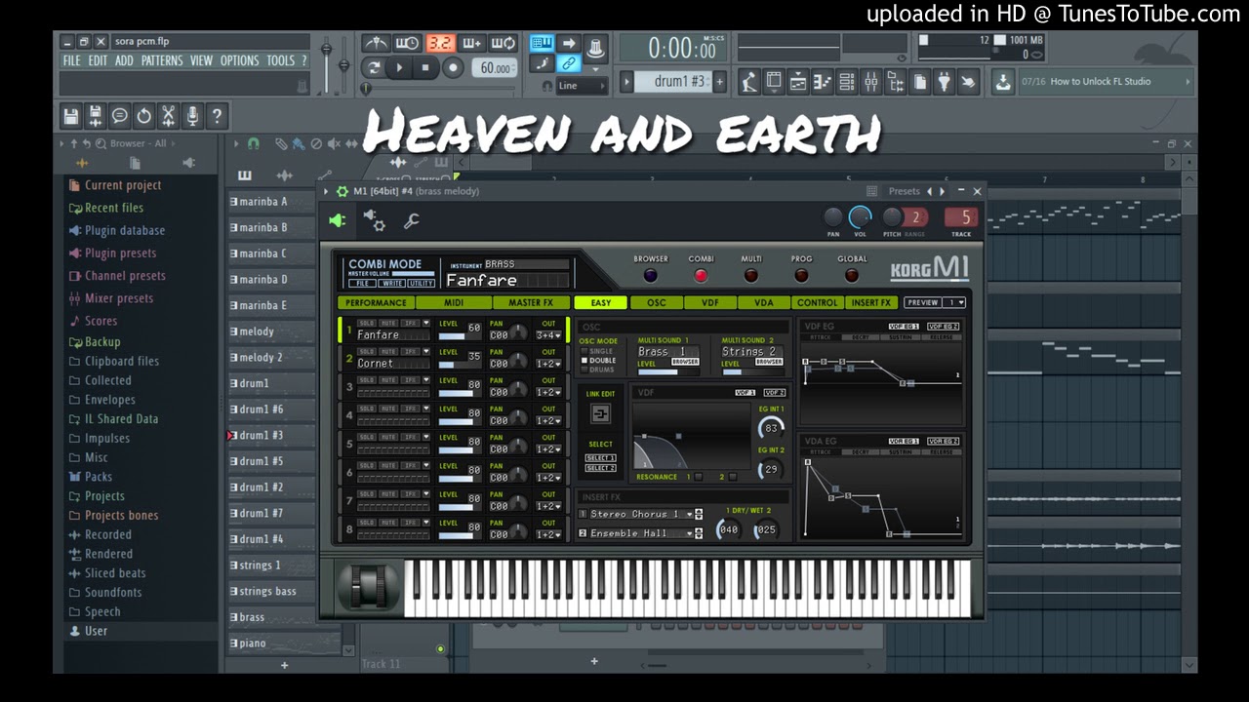Image resolution: width=1249 pixels, height=702 pixels.
Task: Click the VDF EG 2 button
Action: [x=943, y=327]
